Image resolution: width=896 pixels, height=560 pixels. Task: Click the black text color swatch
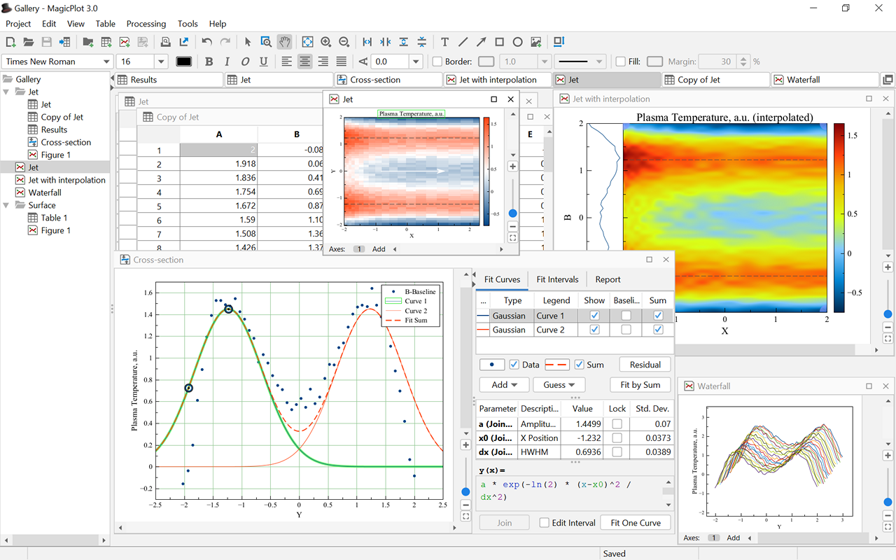183,62
